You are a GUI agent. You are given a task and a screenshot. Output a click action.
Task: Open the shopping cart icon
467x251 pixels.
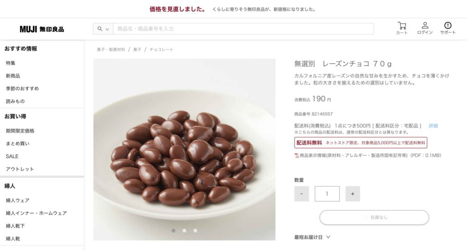tap(402, 26)
